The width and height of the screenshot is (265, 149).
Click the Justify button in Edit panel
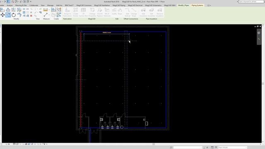[x=114, y=11]
